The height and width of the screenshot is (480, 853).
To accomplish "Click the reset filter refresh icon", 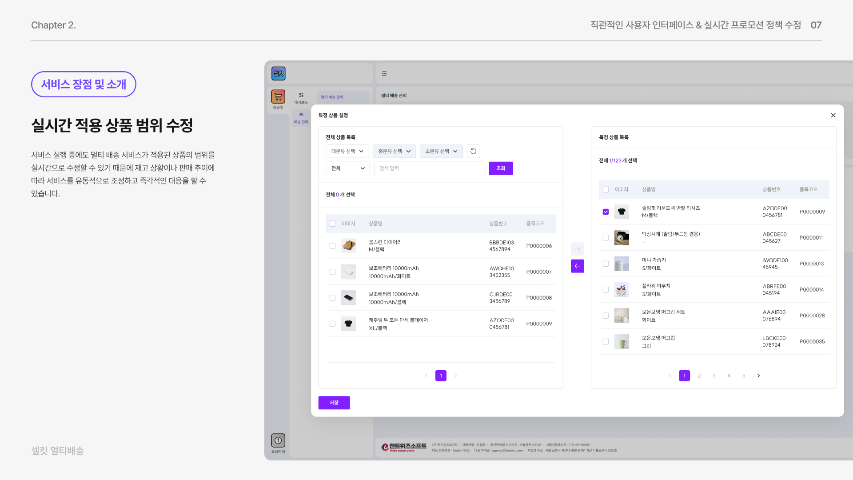I will pos(473,151).
